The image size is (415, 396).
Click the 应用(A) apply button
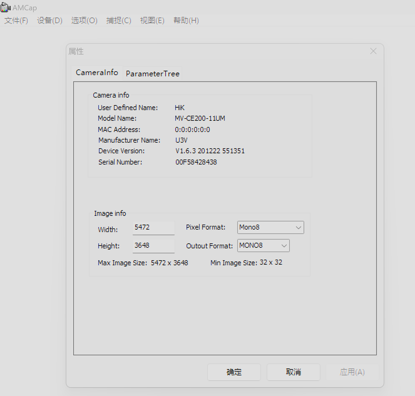(x=352, y=372)
